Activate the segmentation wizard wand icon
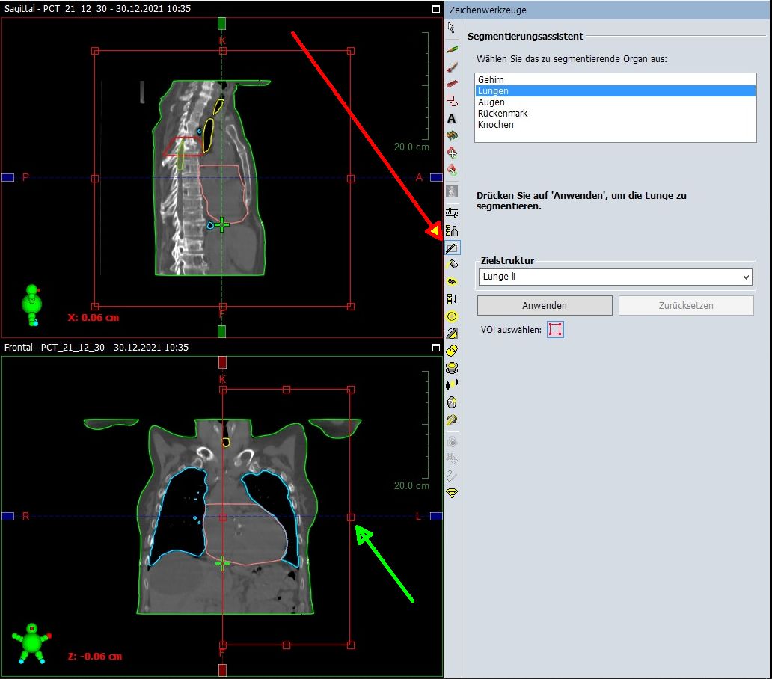772x679 pixels. [x=452, y=248]
